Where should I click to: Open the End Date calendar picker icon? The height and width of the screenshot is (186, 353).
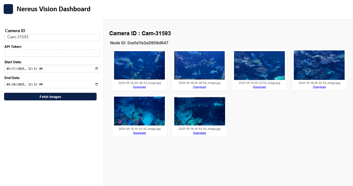[97, 84]
